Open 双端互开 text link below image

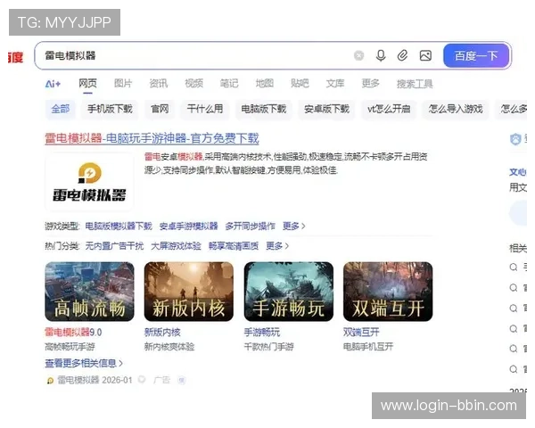point(361,332)
